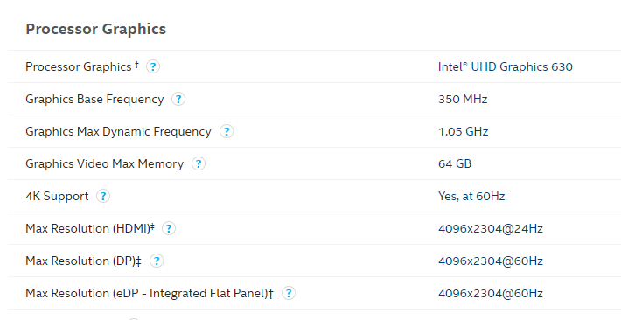Open Graphics Video Max Memory help tooltip

click(199, 163)
